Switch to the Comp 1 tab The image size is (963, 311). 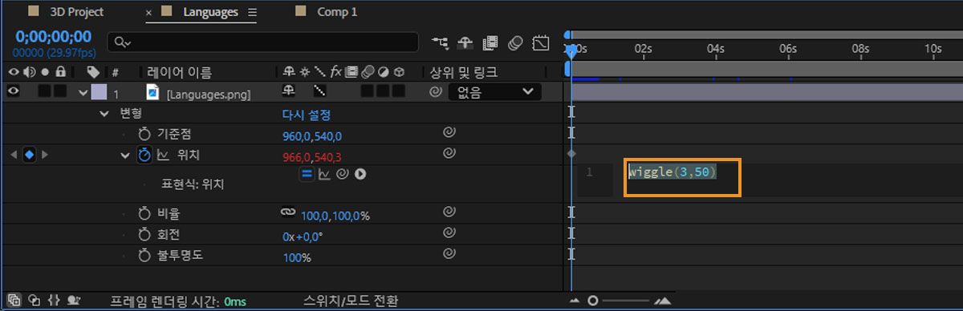(338, 12)
